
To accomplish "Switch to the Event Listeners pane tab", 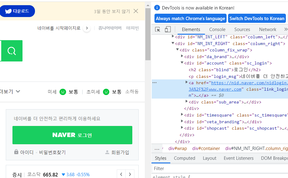I will point(239,158).
